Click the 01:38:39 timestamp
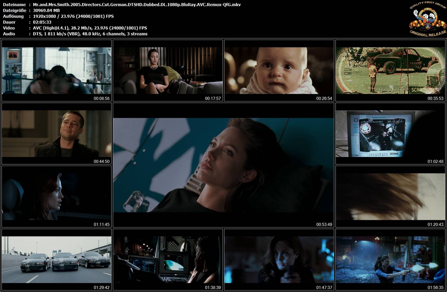This screenshot has width=447, height=292. click(x=213, y=288)
